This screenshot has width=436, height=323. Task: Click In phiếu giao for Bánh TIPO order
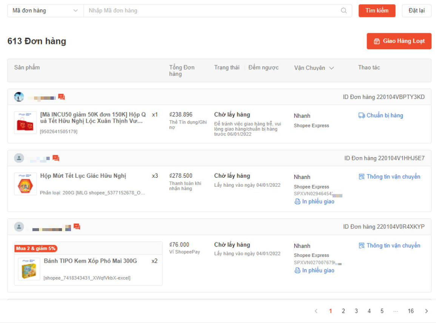pos(314,271)
